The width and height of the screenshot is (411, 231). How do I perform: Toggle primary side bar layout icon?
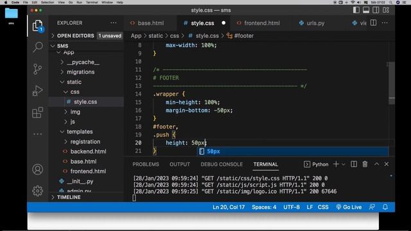(356, 10)
